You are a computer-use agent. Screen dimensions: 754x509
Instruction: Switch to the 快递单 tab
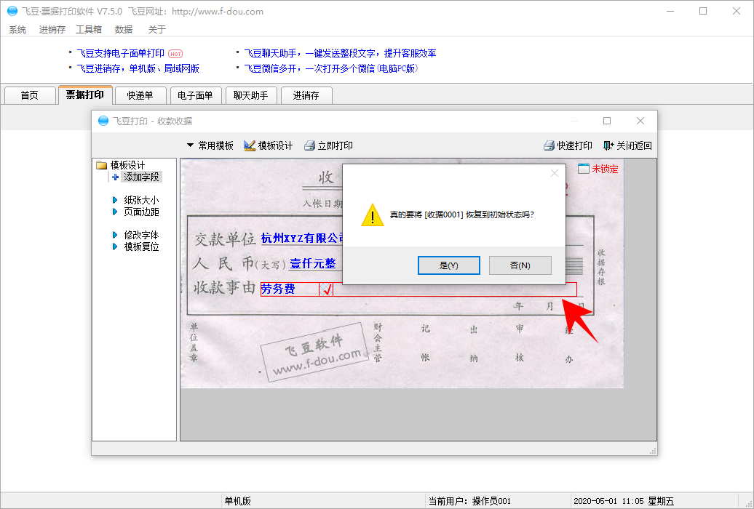140,95
